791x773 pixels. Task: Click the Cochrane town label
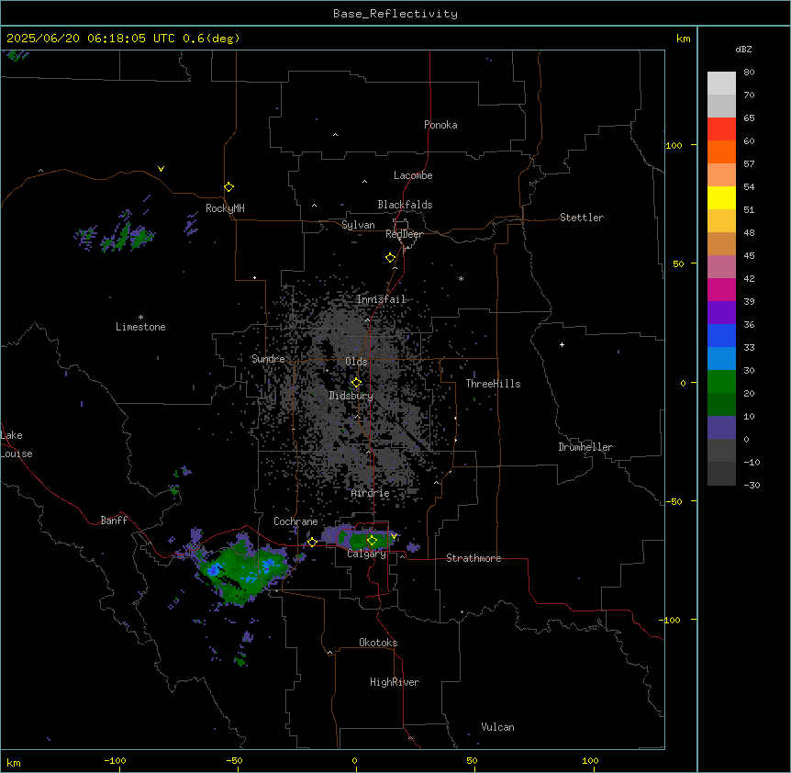coord(295,521)
